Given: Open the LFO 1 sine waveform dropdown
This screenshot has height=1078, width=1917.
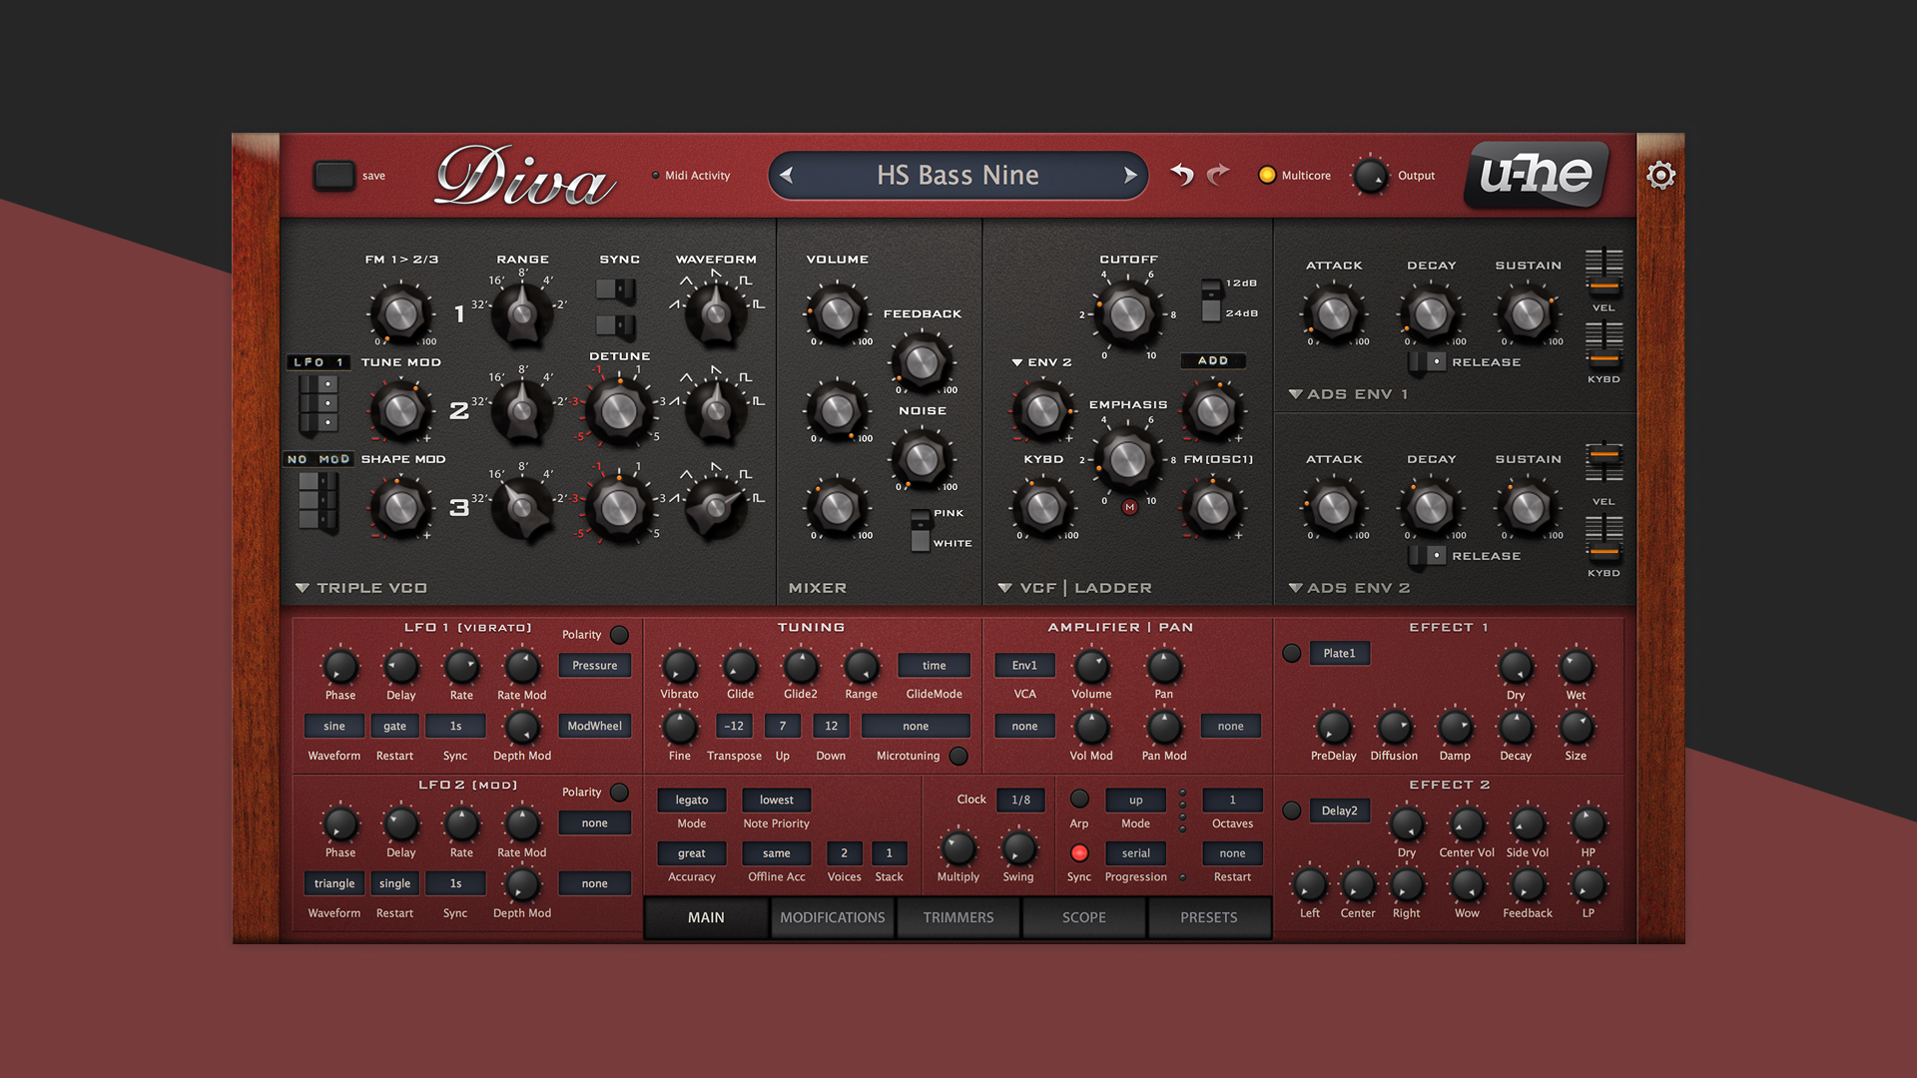Looking at the screenshot, I should [333, 726].
